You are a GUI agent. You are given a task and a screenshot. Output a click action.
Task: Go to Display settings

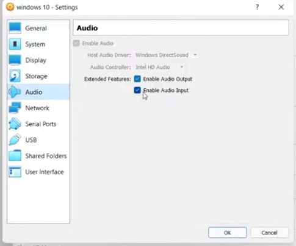(38, 60)
